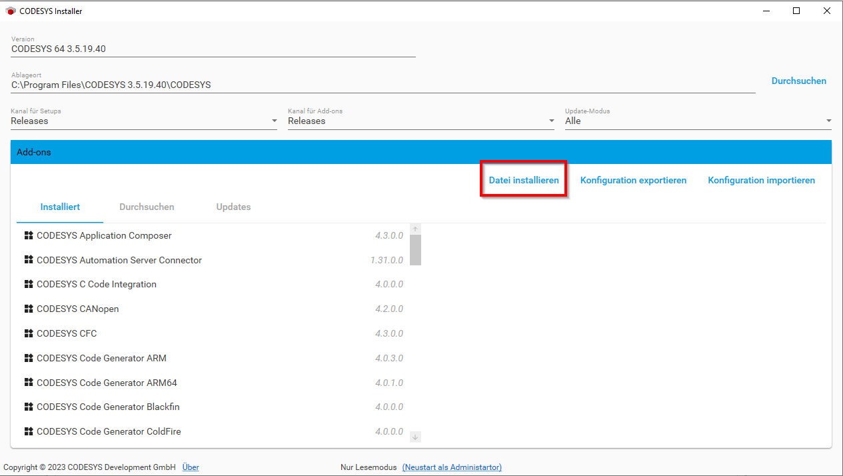Click the Automation Server Connector package icon
The height and width of the screenshot is (476, 843).
tap(29, 260)
